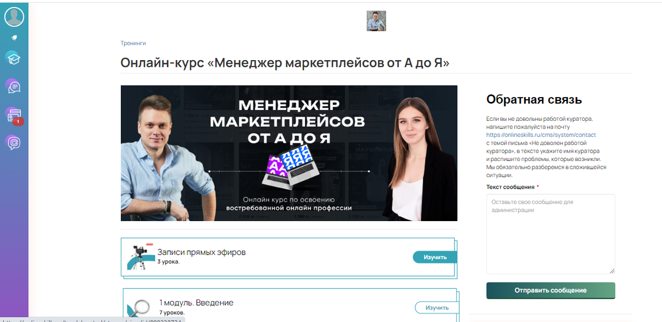Click the course banner image

pos(289,153)
